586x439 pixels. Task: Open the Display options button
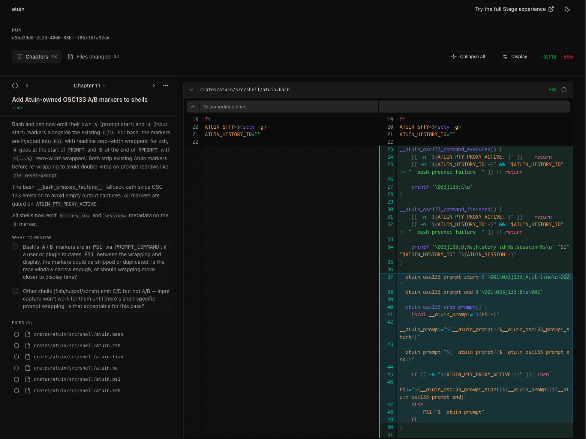tap(515, 57)
